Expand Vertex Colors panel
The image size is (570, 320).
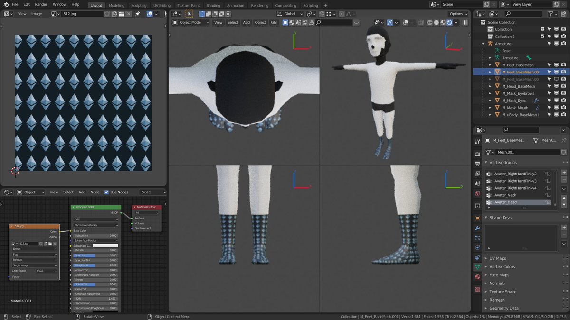(502, 266)
